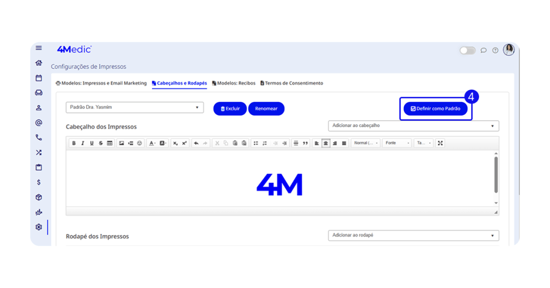Expand the Adicionar ao rodapé dropdown
The image size is (550, 288).
[413, 235]
